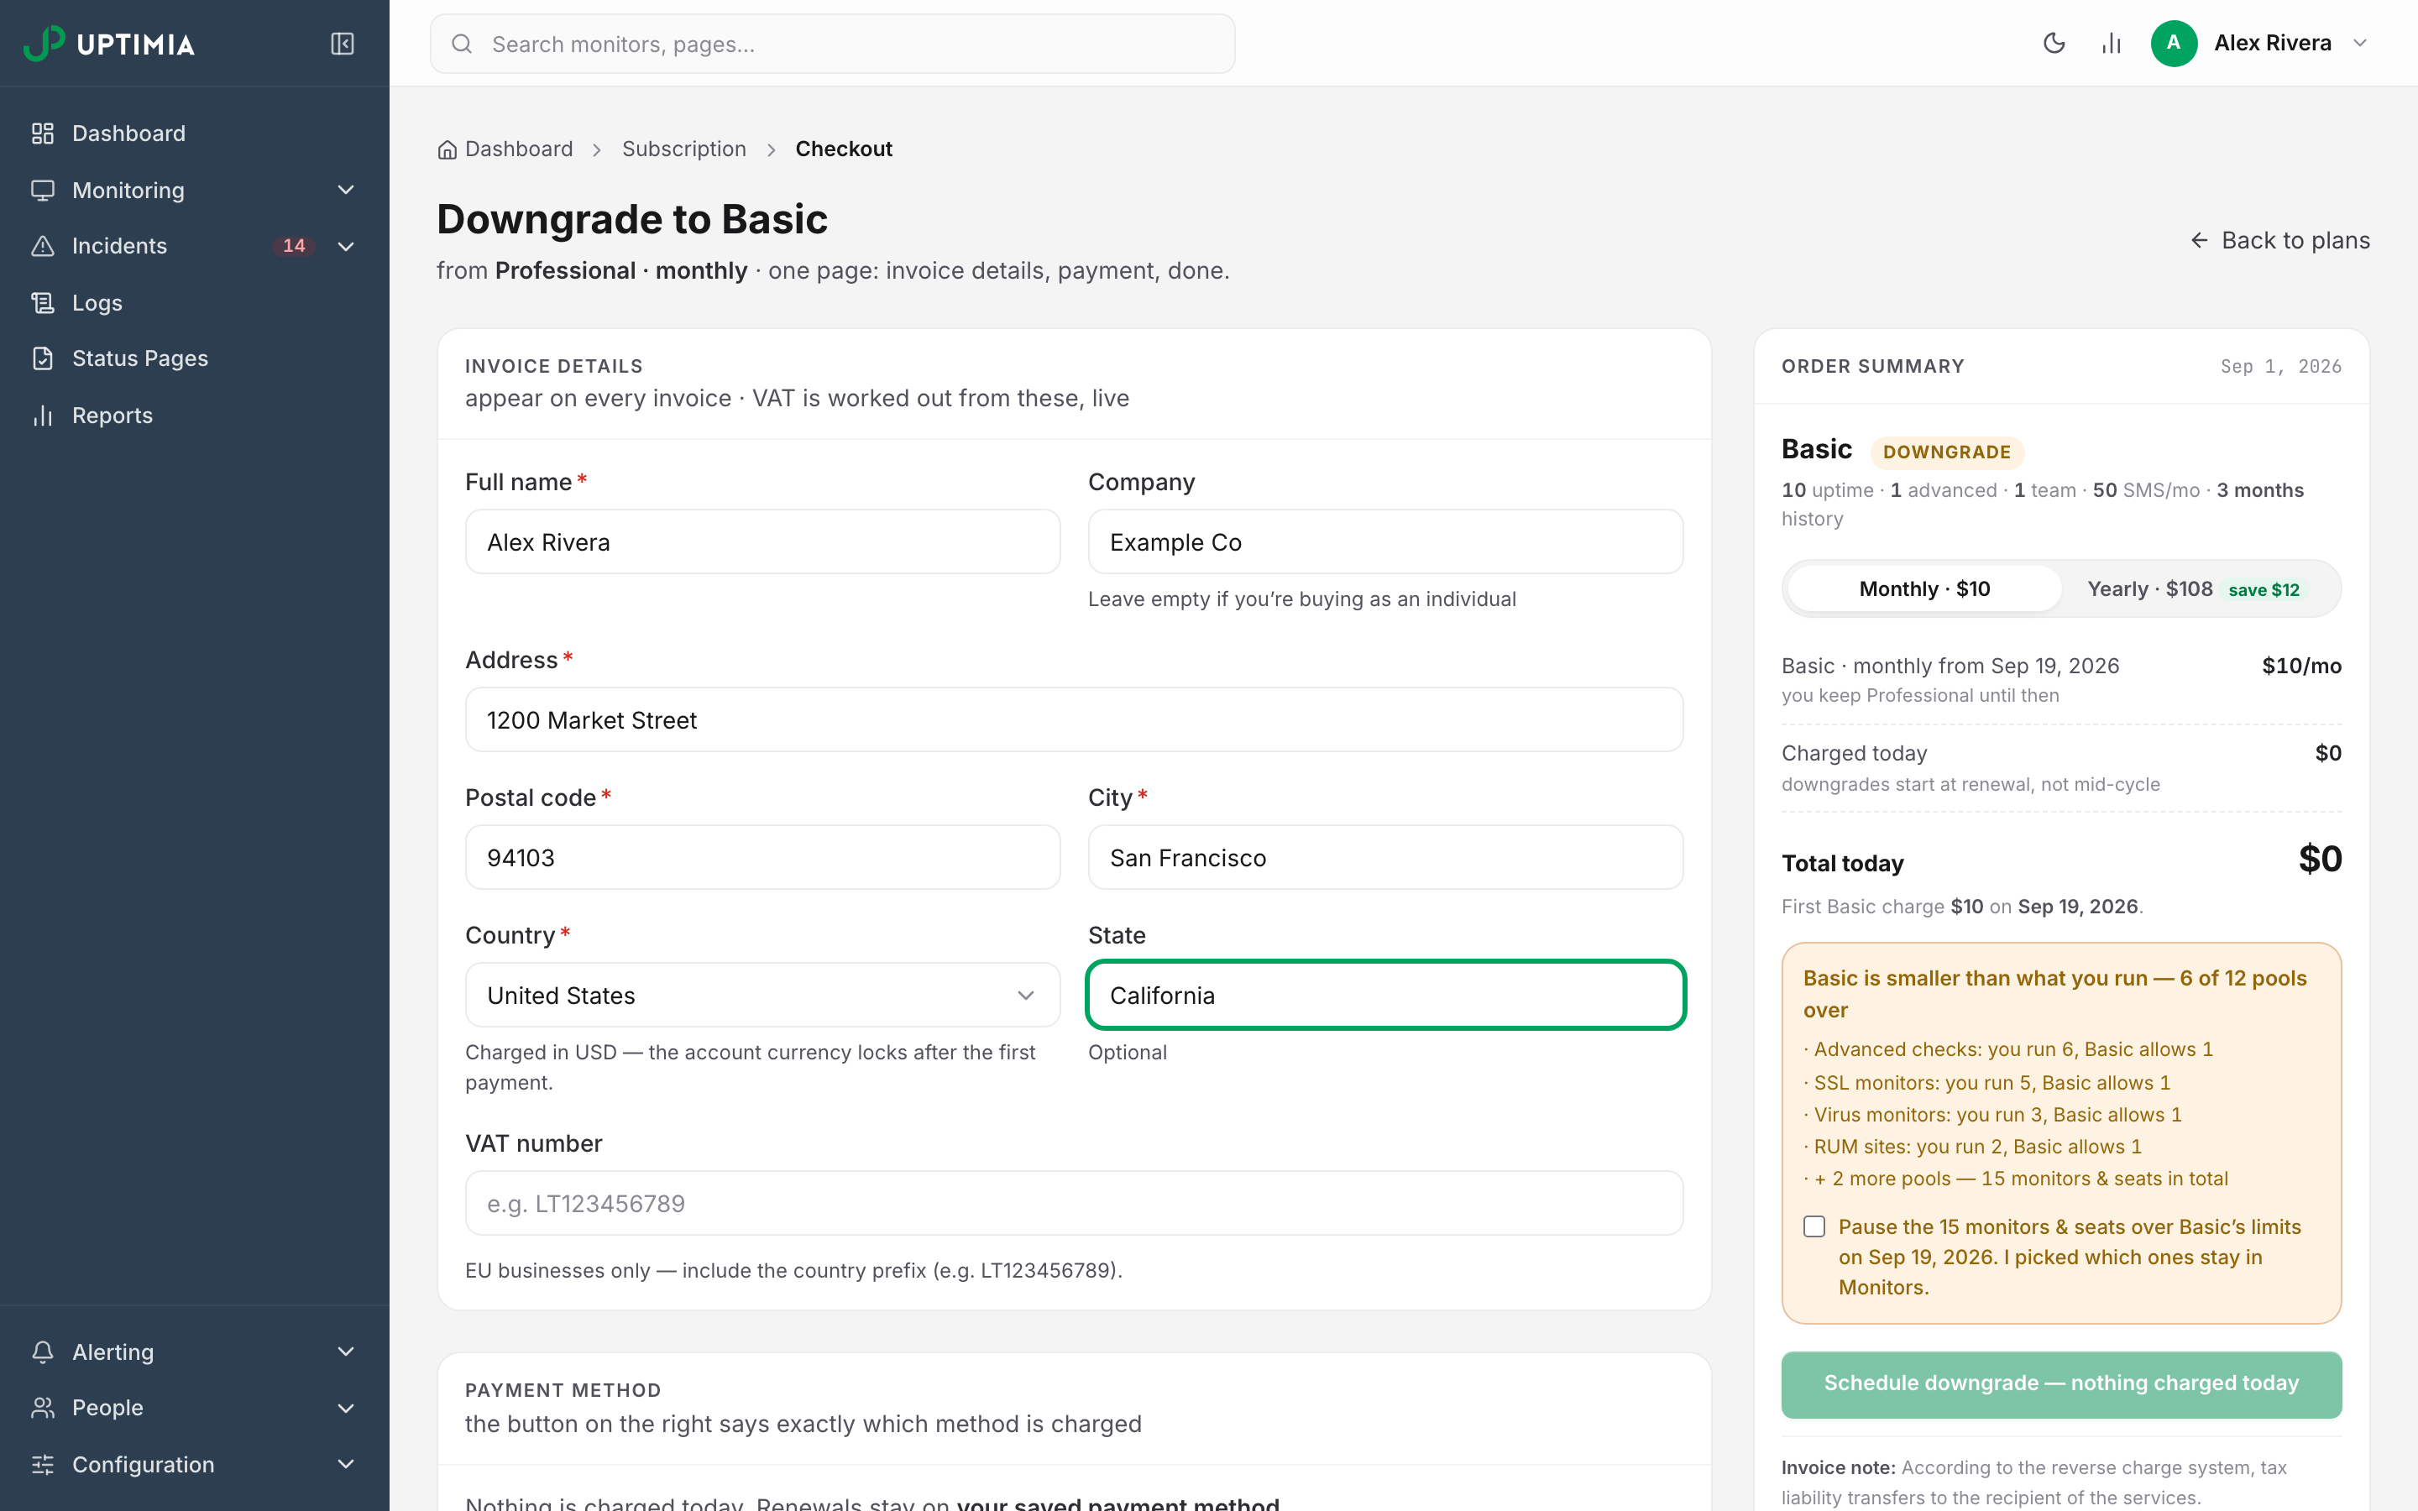Collapse the sidebar panel icon
This screenshot has width=2418, height=1511.
click(x=343, y=43)
